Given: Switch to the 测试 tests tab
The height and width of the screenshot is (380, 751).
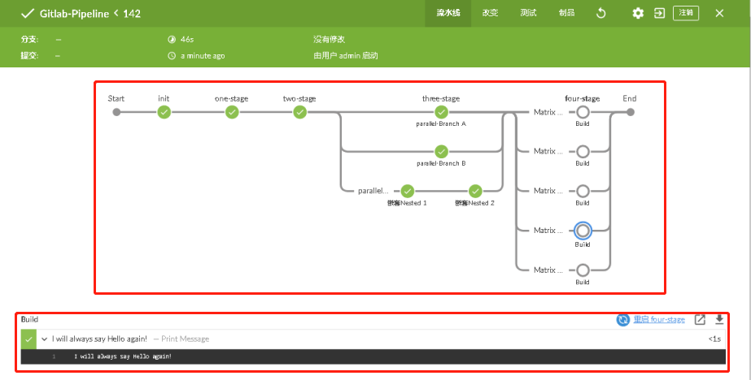Looking at the screenshot, I should (x=528, y=13).
